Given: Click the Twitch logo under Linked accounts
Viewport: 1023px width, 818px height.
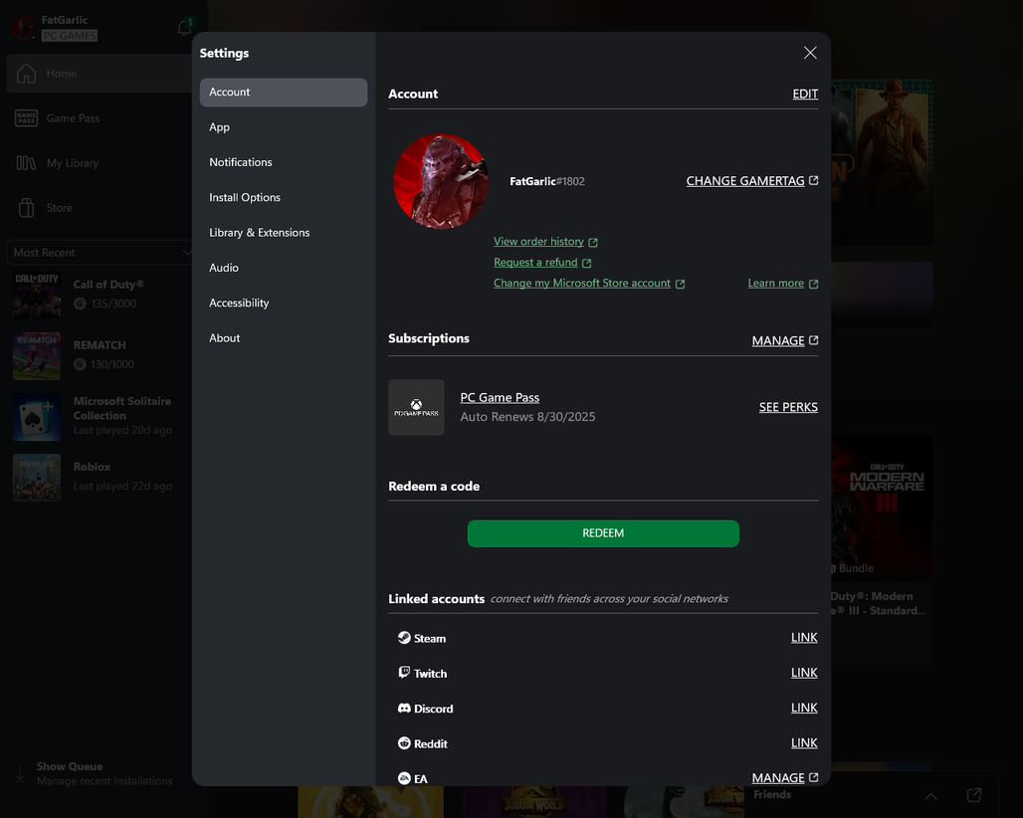Looking at the screenshot, I should (x=404, y=673).
